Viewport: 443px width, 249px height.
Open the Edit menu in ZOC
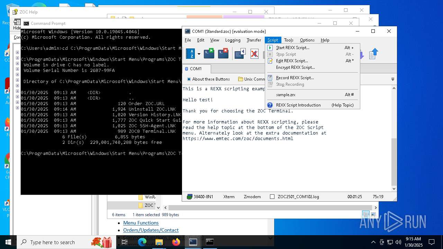201,40
